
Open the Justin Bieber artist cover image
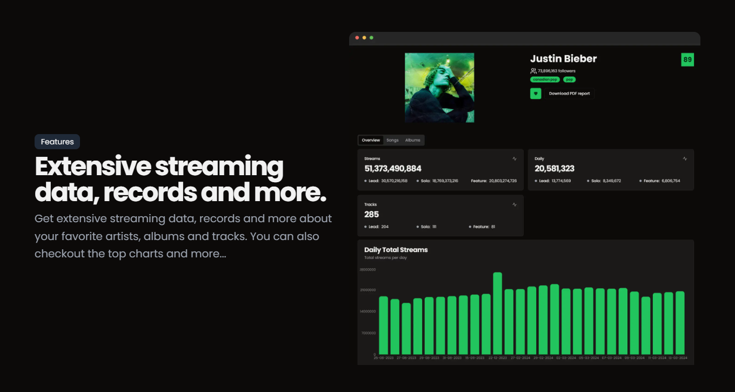[439, 88]
